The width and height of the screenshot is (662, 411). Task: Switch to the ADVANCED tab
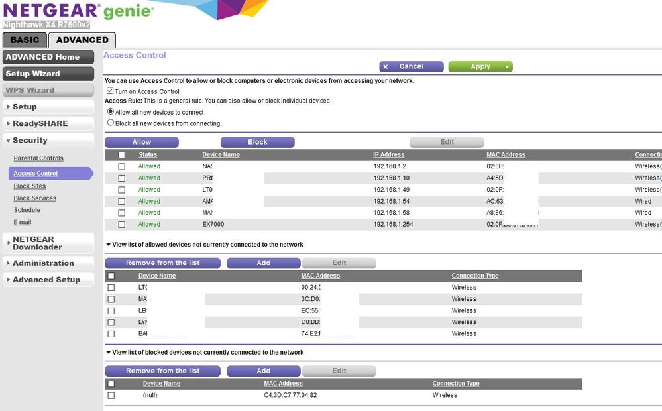pyautogui.click(x=82, y=40)
